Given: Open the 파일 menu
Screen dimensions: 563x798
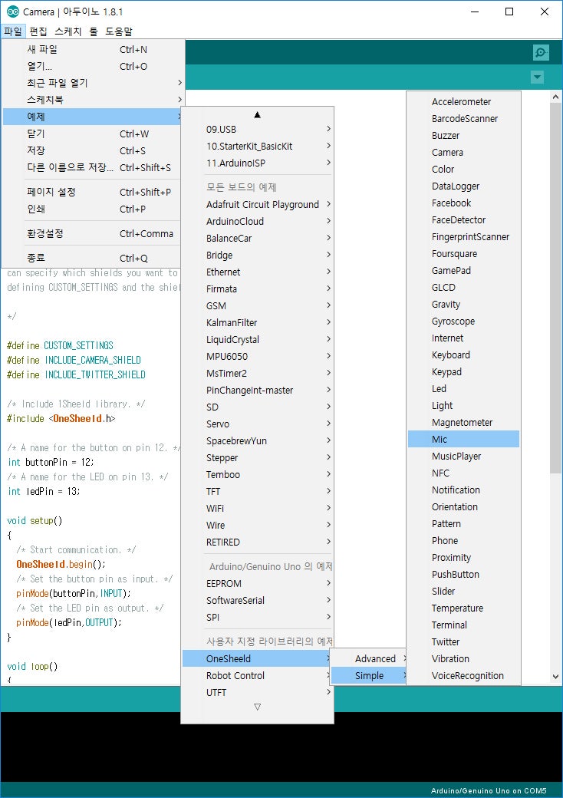Looking at the screenshot, I should [x=13, y=31].
